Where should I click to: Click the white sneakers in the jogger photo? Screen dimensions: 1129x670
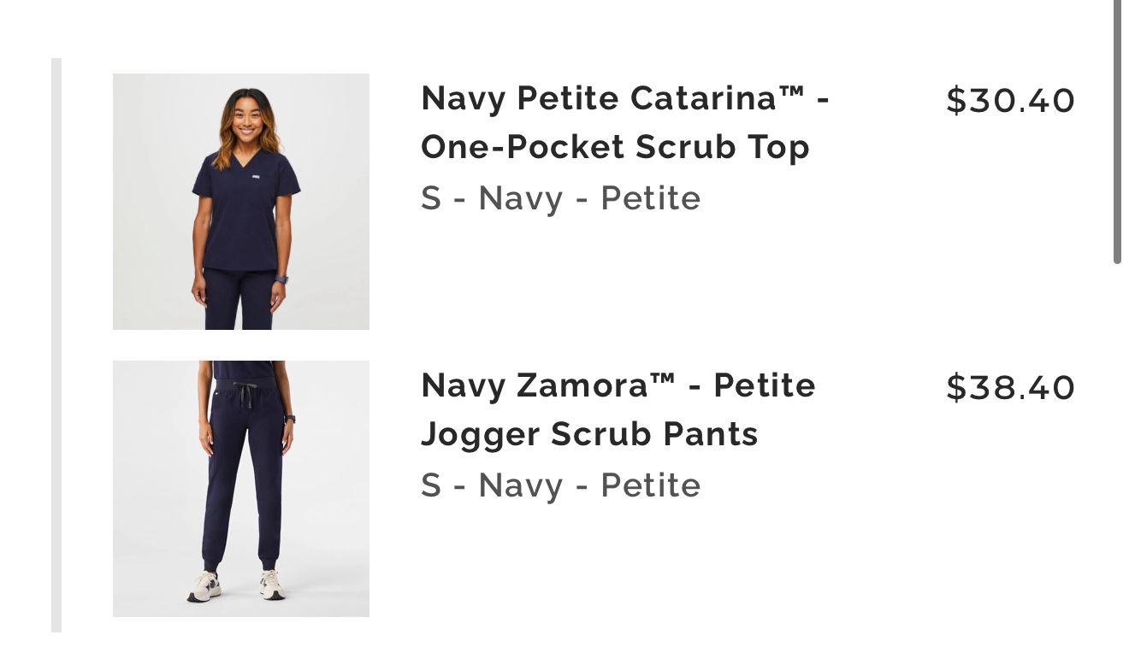click(236, 586)
